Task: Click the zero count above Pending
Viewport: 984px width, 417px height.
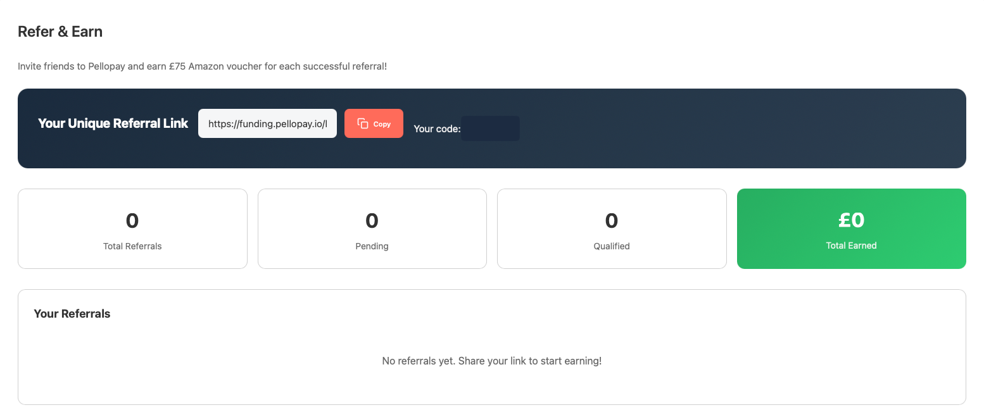Action: (372, 220)
